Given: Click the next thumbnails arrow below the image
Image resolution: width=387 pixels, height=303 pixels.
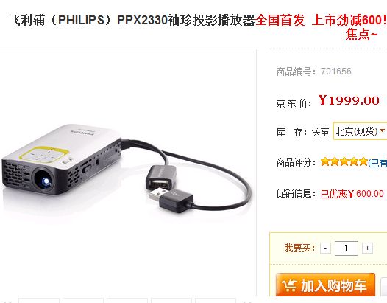Looking at the screenshot, I should [246, 302].
